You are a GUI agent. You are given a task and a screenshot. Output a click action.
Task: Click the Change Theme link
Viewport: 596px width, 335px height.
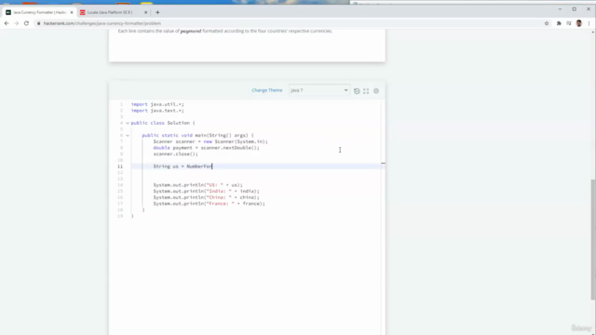coord(267,90)
